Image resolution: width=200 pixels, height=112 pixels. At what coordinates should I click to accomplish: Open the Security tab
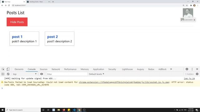coord(112,69)
